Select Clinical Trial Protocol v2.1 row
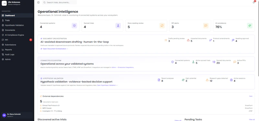259x121 pixels. [x=146, y=106]
